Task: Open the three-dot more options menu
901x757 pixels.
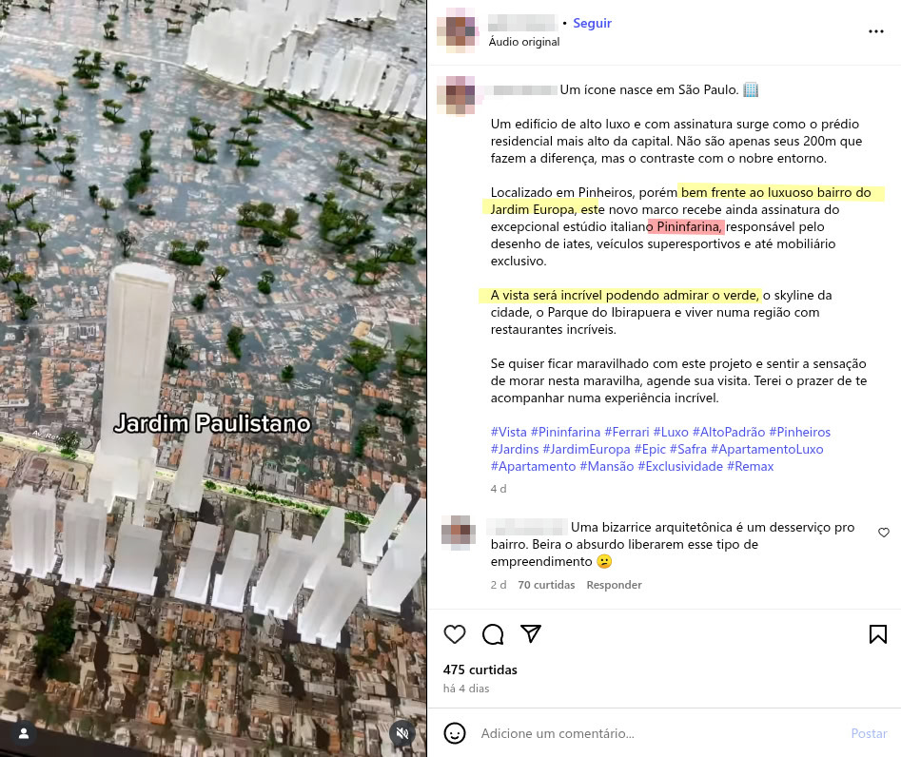Action: click(x=876, y=31)
